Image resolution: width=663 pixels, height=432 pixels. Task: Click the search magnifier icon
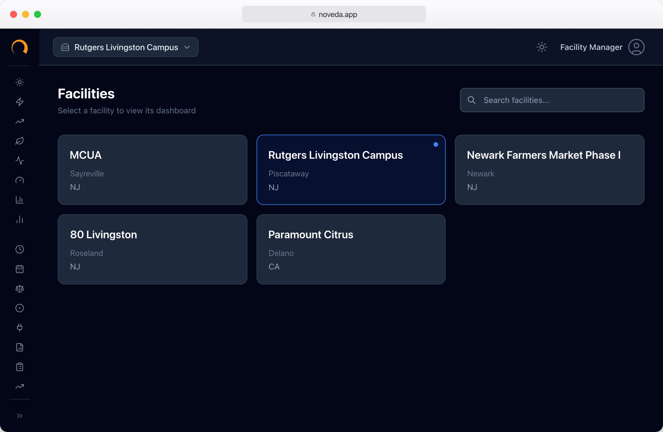[471, 100]
